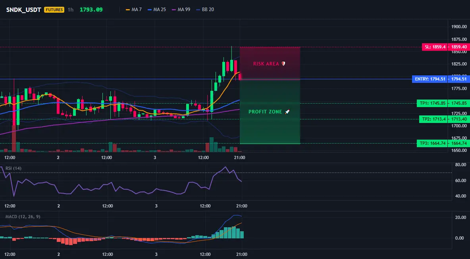
Task: Click the green 1745.85 axis price tag
Action: point(459,103)
